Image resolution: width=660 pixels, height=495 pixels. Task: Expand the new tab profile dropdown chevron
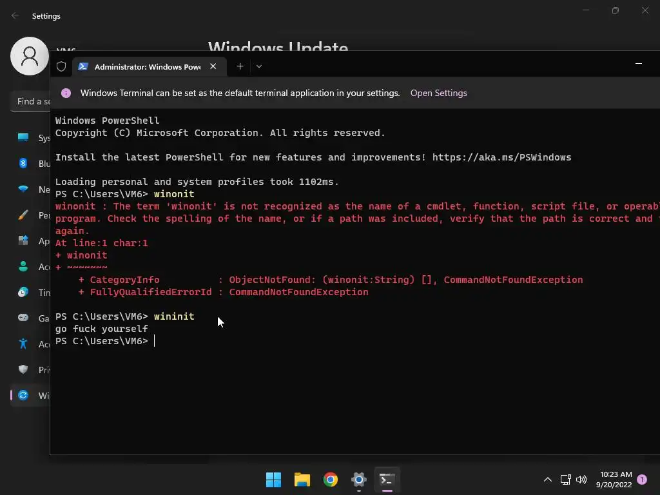point(259,66)
